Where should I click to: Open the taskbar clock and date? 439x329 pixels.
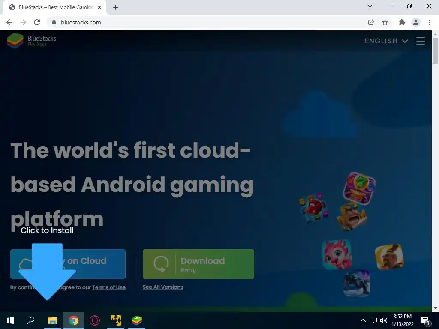pos(402,320)
